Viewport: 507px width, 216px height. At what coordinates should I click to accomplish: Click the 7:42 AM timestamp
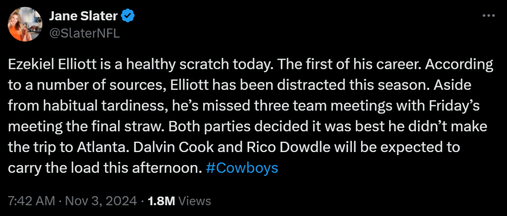point(32,201)
